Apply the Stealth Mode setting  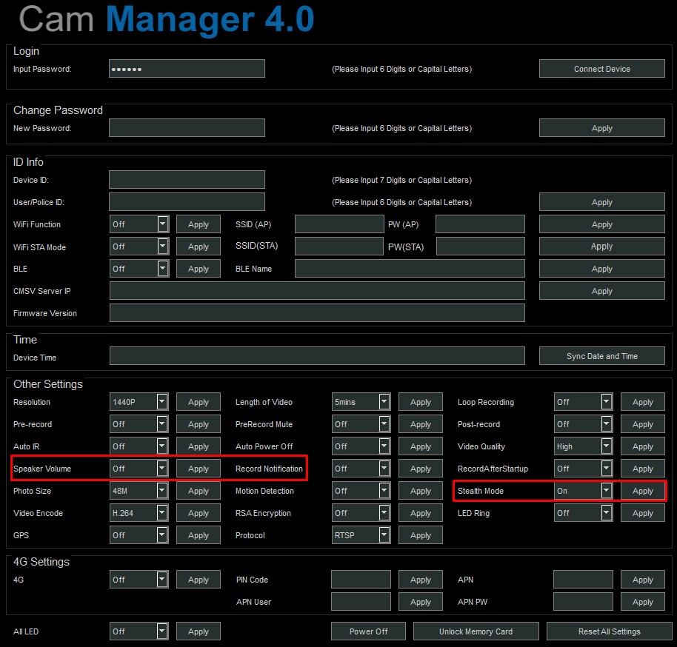(x=642, y=491)
